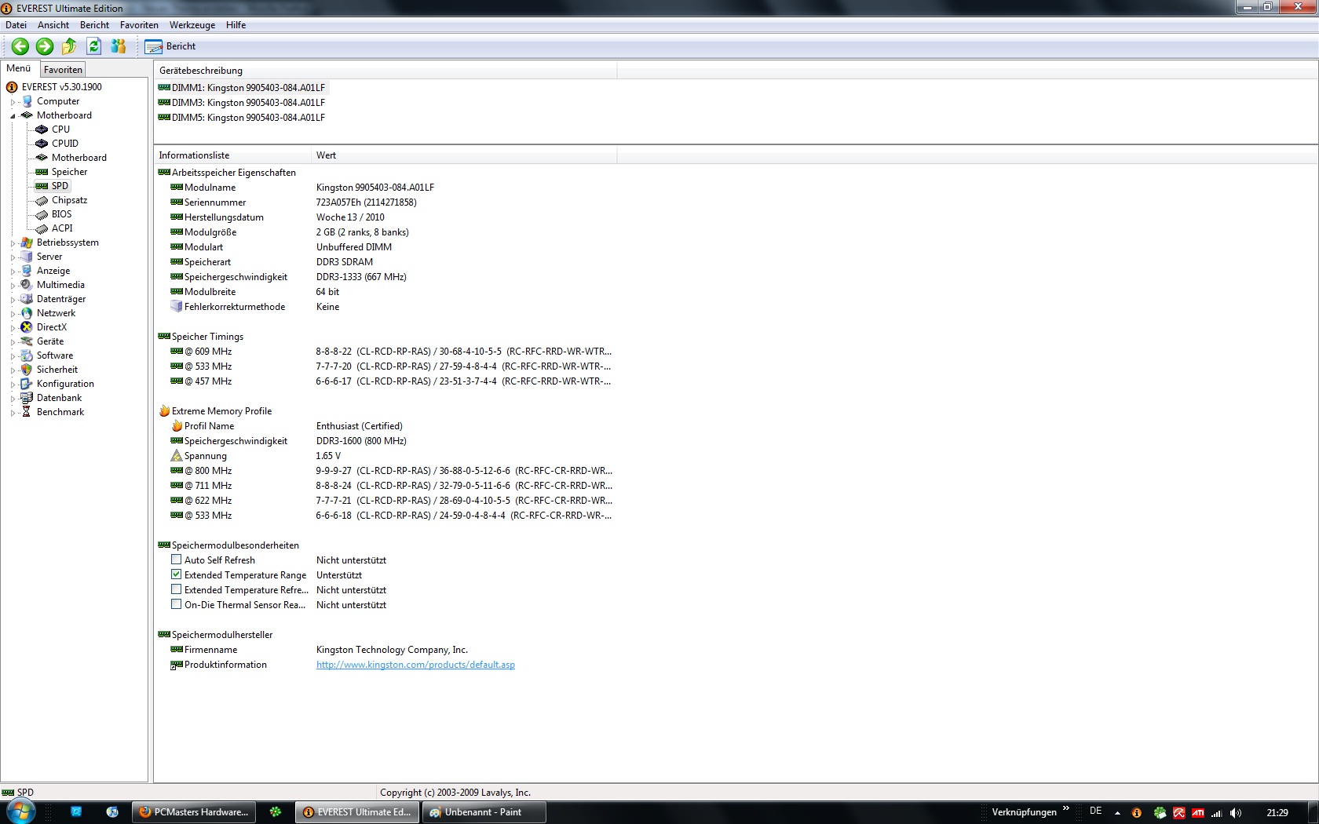Select the EVEREST v5.30.1900 root node

click(61, 87)
